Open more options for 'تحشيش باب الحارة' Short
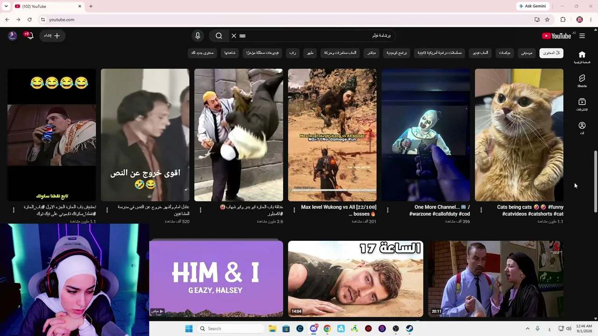This screenshot has height=336, width=598. [14, 210]
